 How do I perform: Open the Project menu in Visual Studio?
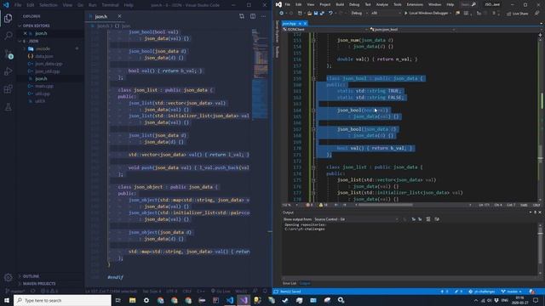[325, 4]
